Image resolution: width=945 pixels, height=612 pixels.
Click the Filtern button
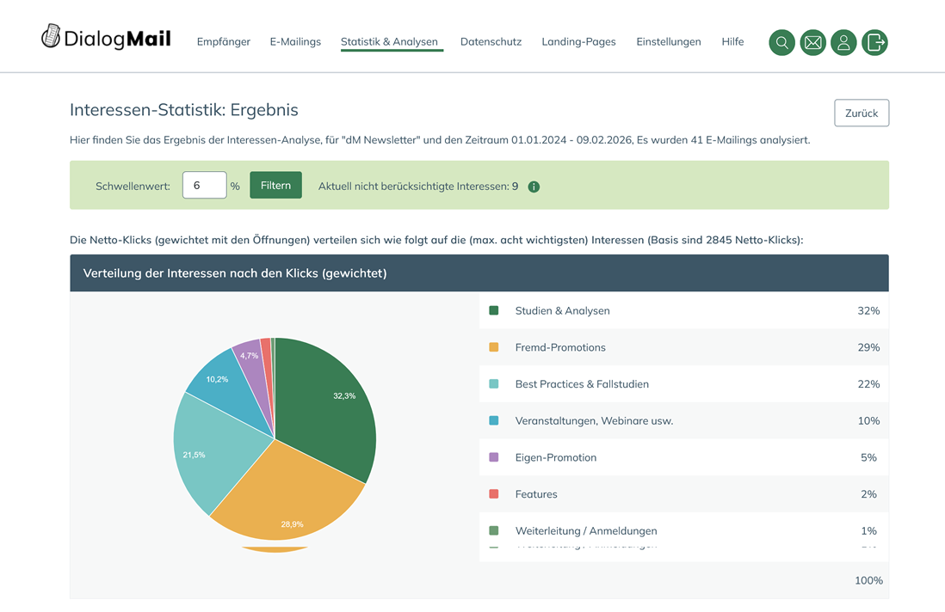[x=275, y=186]
